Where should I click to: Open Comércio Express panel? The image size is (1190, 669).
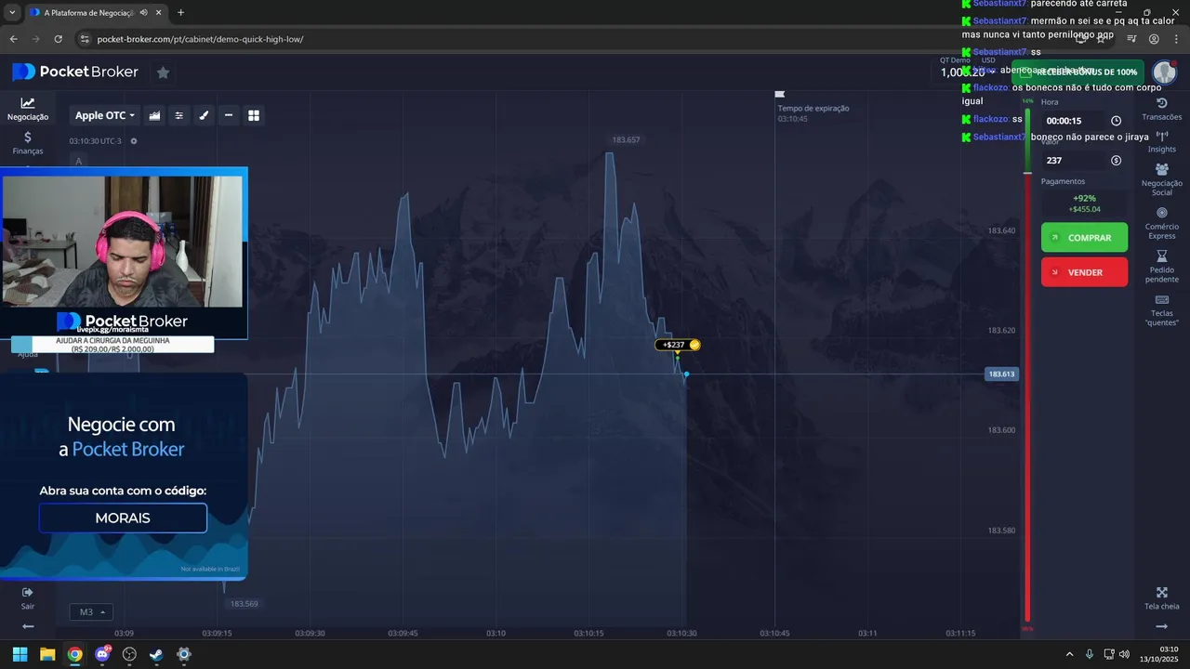point(1161,223)
